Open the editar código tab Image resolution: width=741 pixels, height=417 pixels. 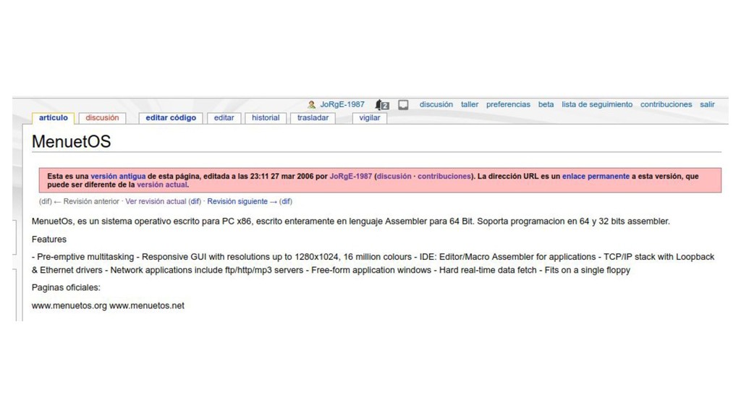pyautogui.click(x=171, y=118)
